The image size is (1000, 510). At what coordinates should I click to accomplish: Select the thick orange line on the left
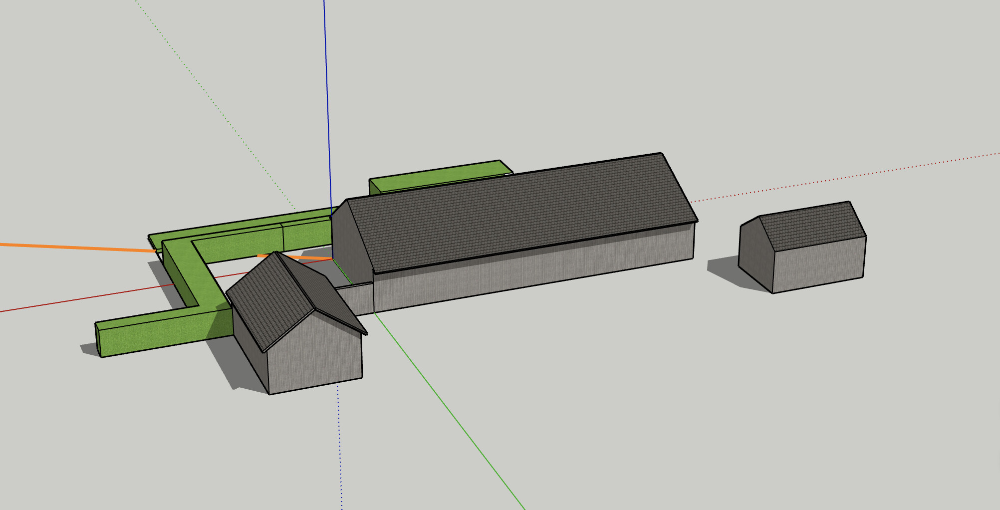(75, 247)
